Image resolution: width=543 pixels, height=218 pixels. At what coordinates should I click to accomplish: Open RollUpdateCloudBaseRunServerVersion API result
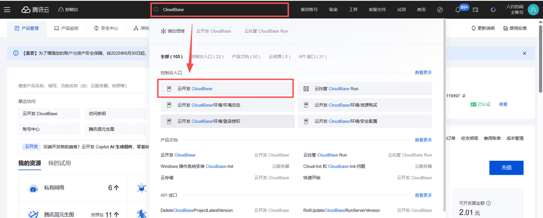341,210
